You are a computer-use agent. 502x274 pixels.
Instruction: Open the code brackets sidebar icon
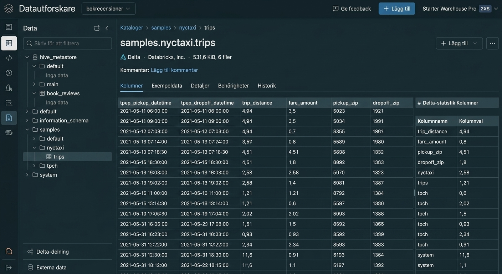[9, 58]
